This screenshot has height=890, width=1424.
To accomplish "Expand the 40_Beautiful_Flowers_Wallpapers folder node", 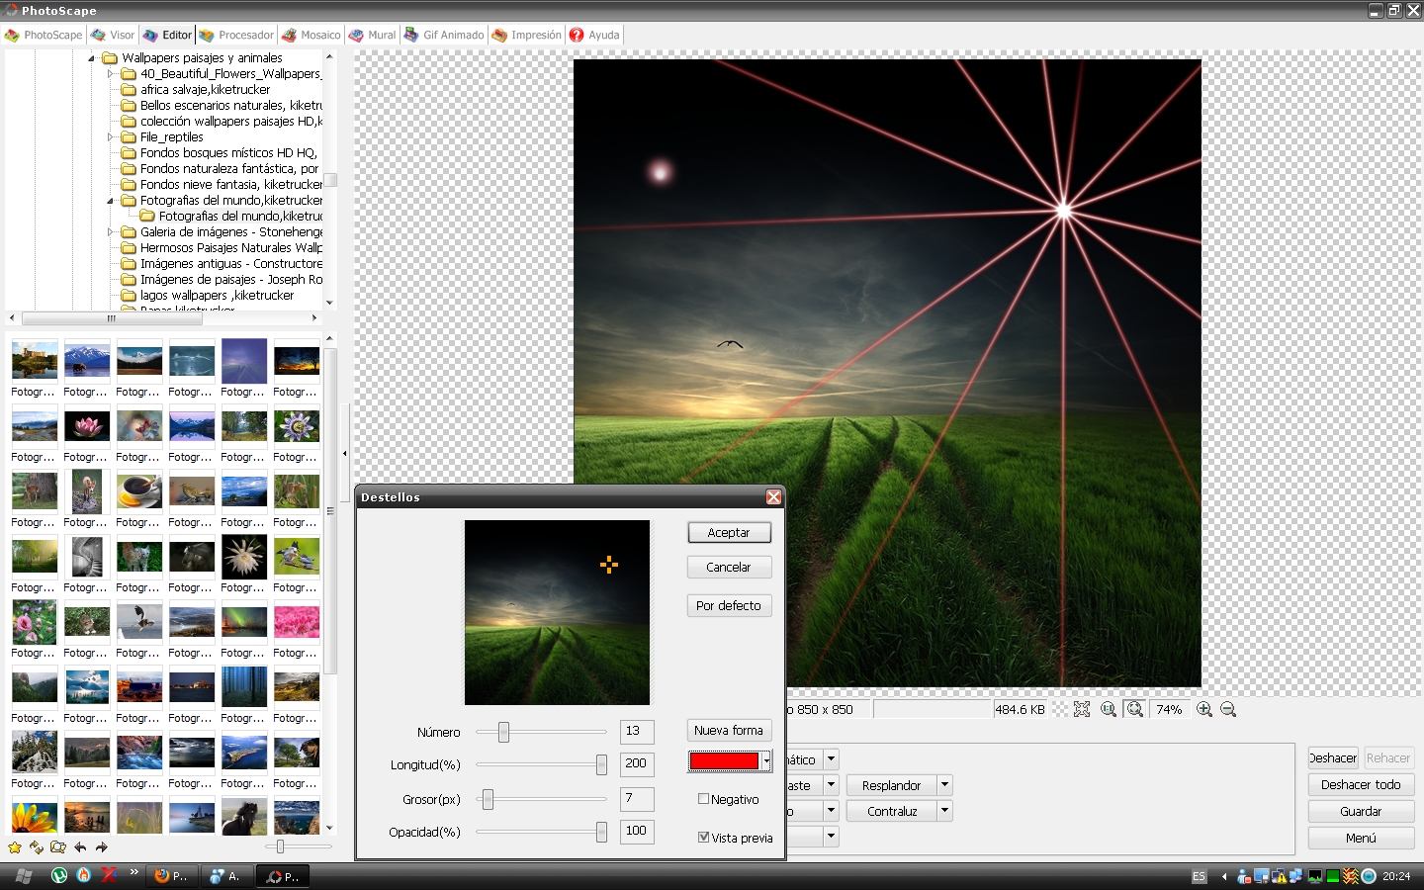I will tap(111, 74).
